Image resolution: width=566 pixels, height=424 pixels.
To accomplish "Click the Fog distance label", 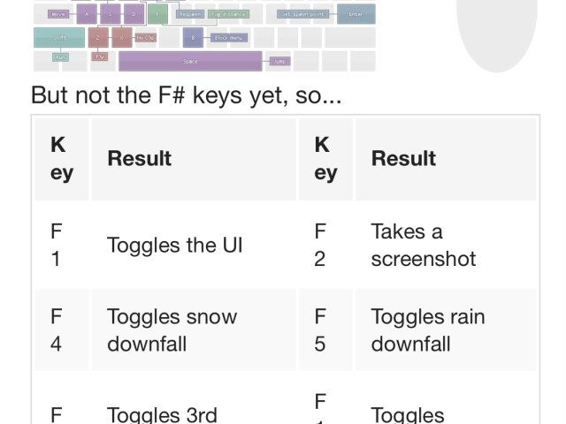I will click(230, 14).
